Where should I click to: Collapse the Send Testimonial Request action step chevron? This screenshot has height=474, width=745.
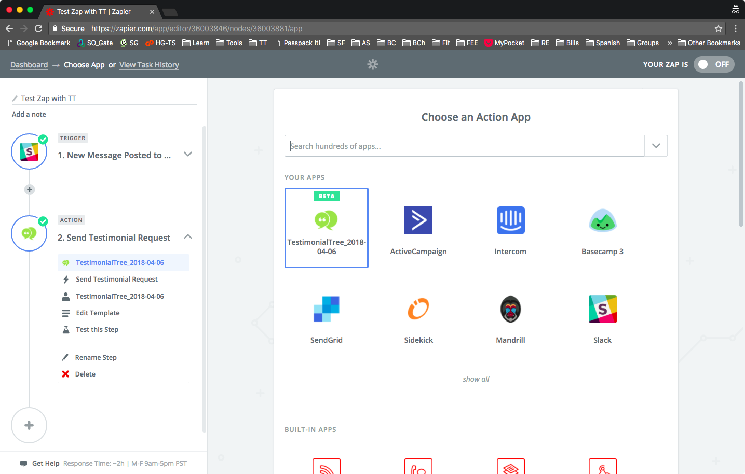coord(188,236)
